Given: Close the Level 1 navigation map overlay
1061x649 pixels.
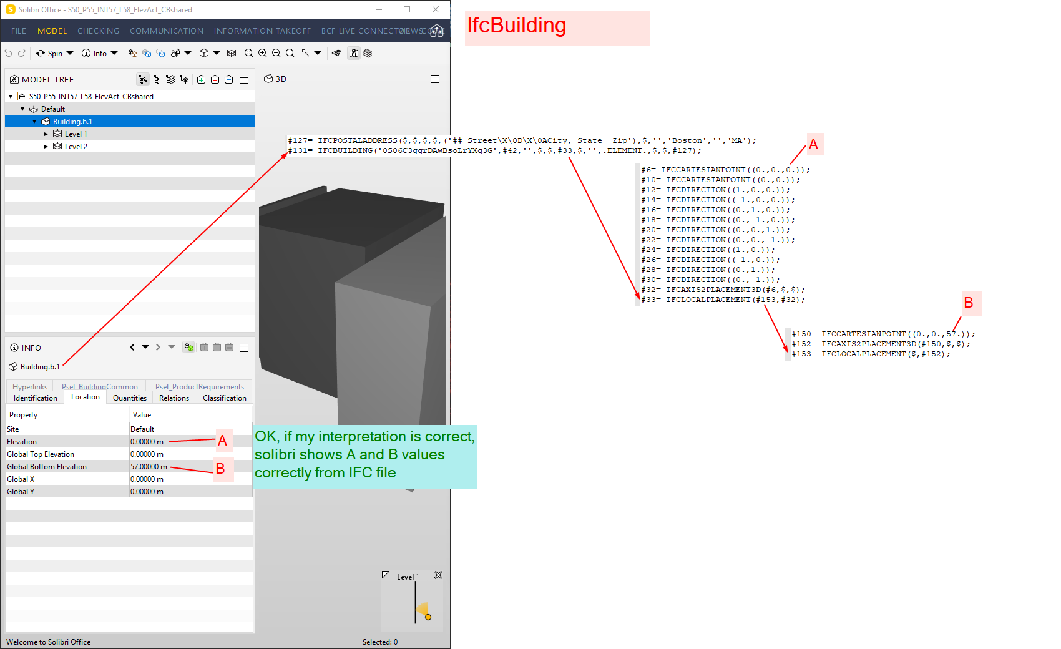Looking at the screenshot, I should [x=438, y=575].
